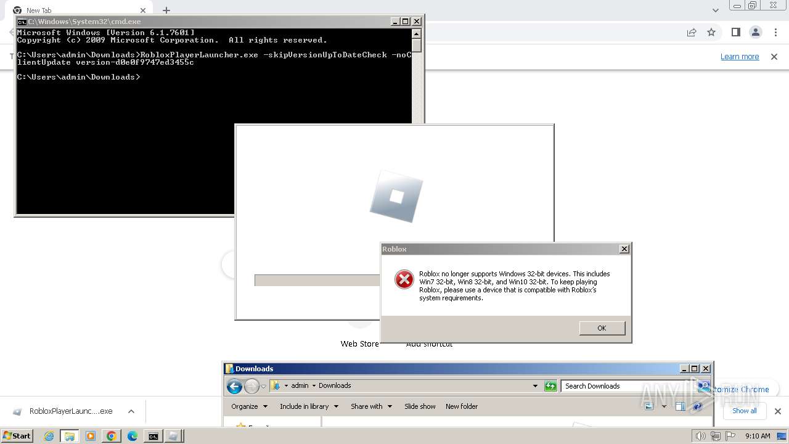Image resolution: width=789 pixels, height=444 pixels.
Task: Open Chrome tab search chevron
Action: tap(716, 10)
